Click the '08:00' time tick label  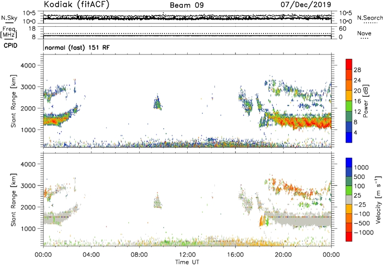click(x=139, y=255)
